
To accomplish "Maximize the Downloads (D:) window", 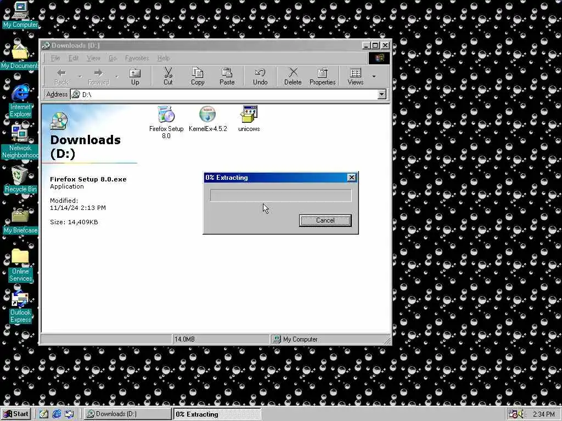I will [375, 45].
